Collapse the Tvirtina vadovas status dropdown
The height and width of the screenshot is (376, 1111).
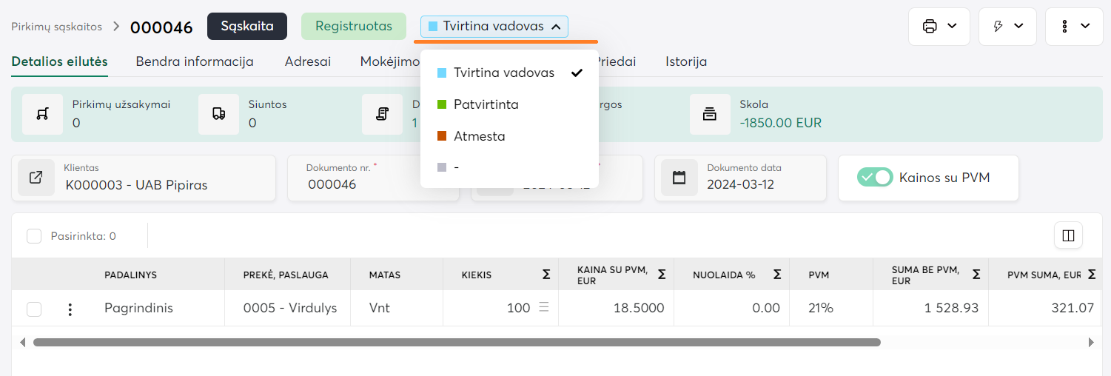[x=494, y=27]
